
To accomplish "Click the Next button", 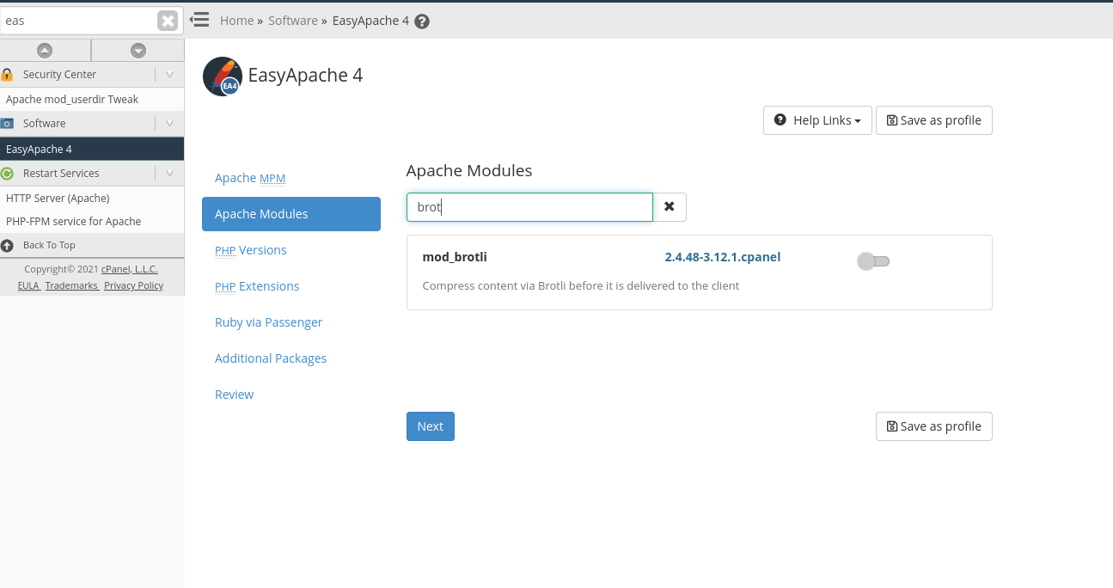I will [430, 426].
